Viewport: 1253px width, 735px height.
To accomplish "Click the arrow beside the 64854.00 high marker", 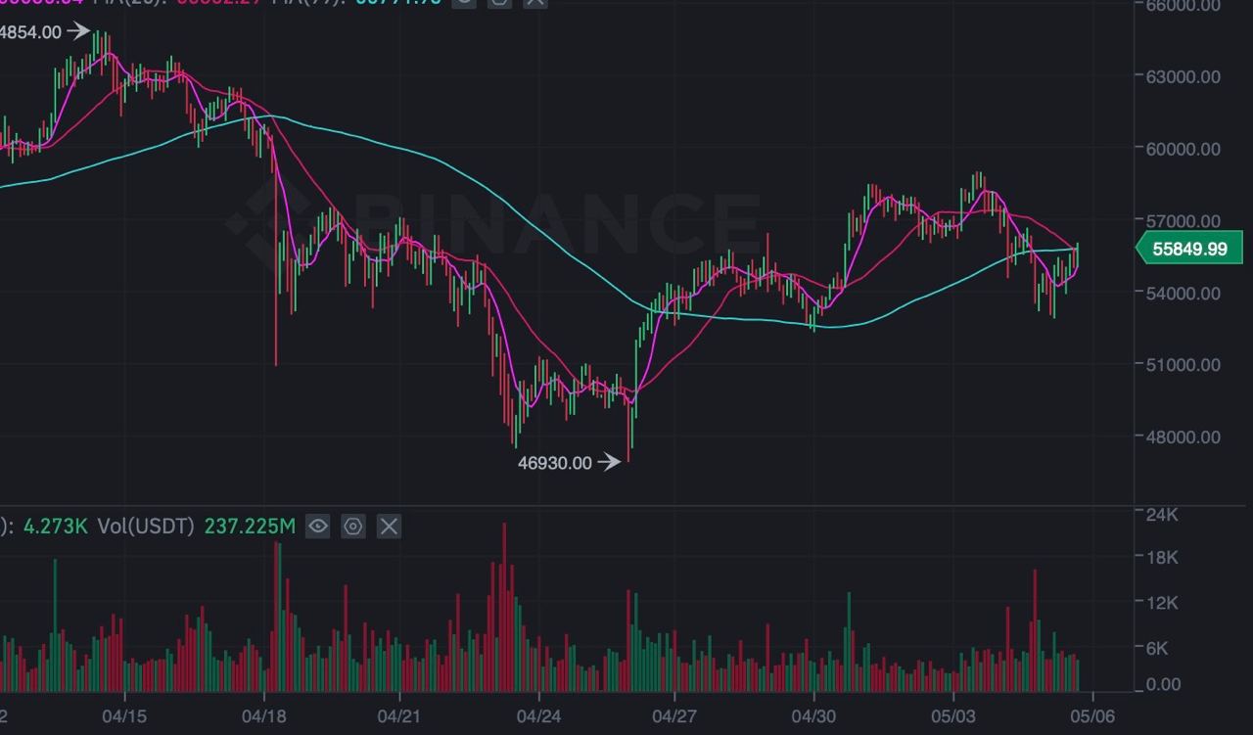I will point(77,31).
